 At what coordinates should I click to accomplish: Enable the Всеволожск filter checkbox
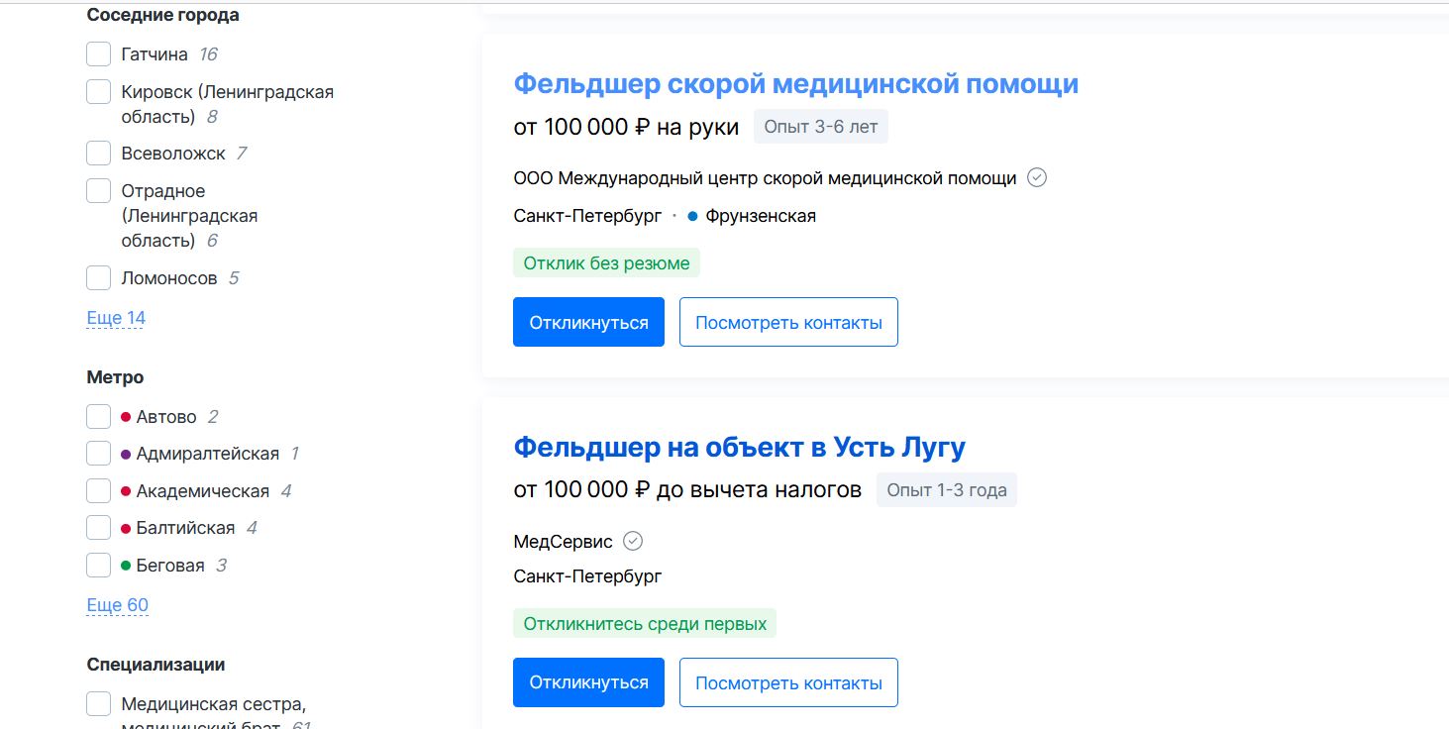(x=98, y=154)
